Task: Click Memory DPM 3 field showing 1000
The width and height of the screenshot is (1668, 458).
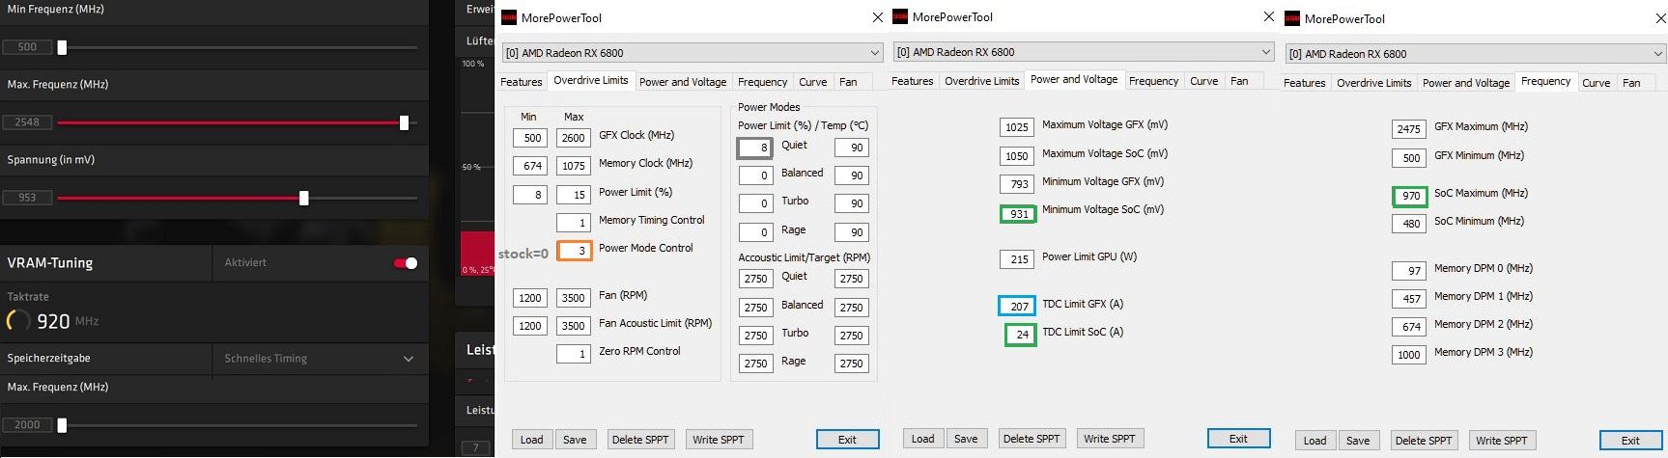Action: [1409, 355]
